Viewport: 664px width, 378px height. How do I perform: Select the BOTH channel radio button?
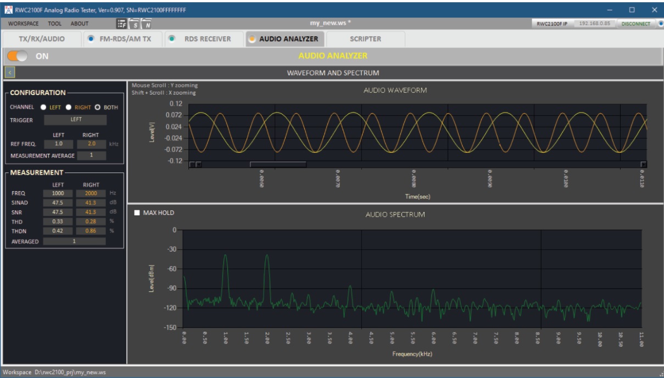coord(97,107)
